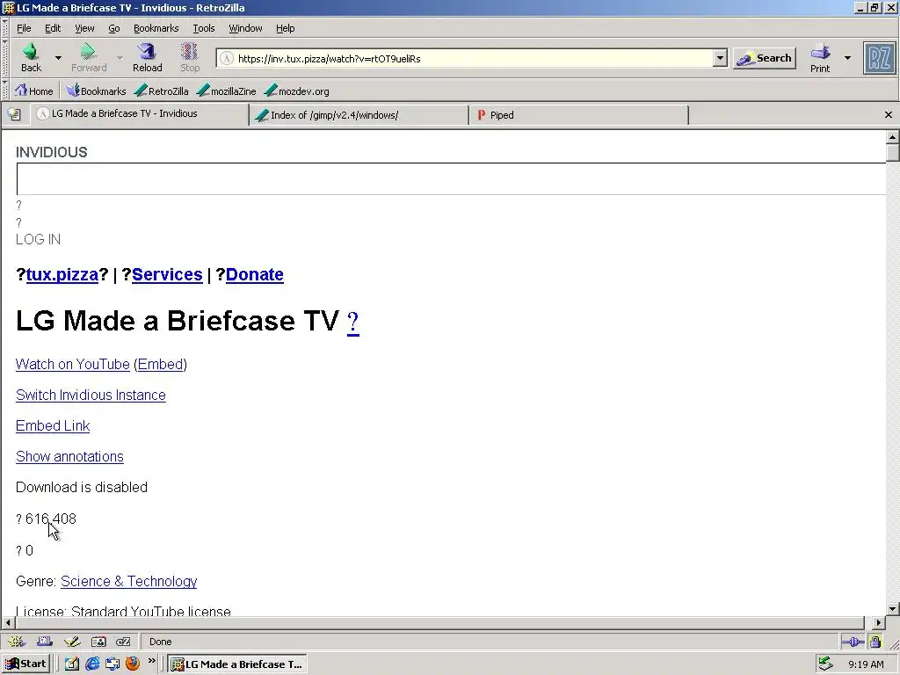Close the current tab with the X
The height and width of the screenshot is (675, 900).
888,115
